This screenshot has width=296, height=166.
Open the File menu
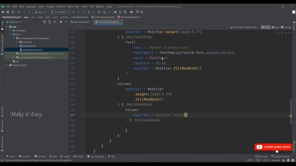(8, 6)
